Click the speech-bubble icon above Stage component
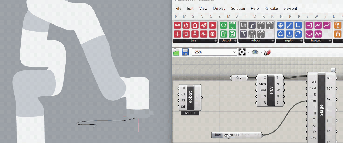343x143 pixels. [x=333, y=70]
